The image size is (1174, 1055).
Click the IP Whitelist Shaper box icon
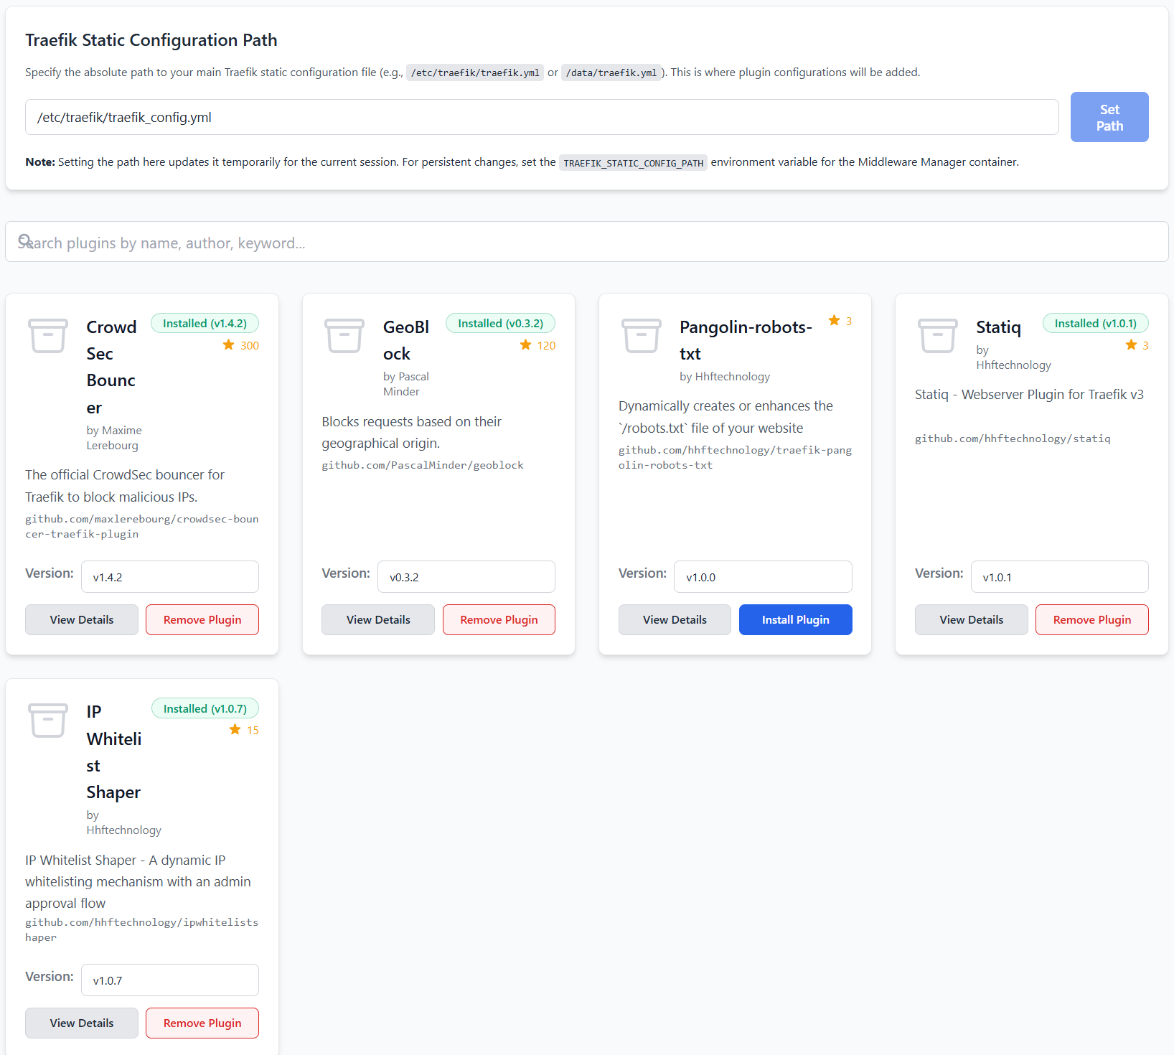tap(48, 721)
